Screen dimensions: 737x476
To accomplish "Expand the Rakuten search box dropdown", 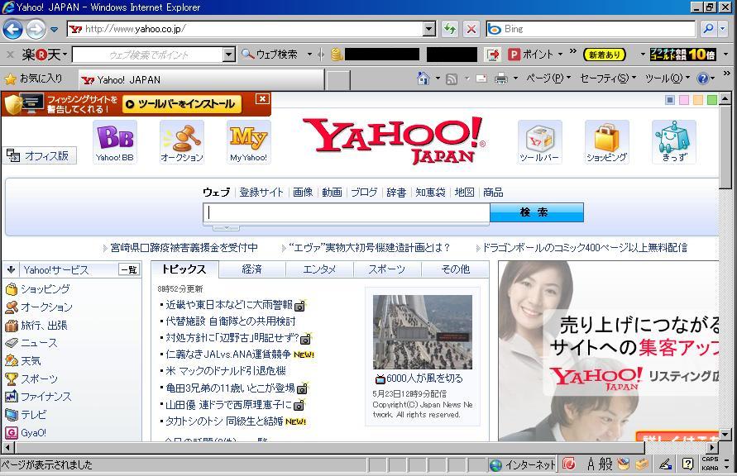I will tap(229, 55).
